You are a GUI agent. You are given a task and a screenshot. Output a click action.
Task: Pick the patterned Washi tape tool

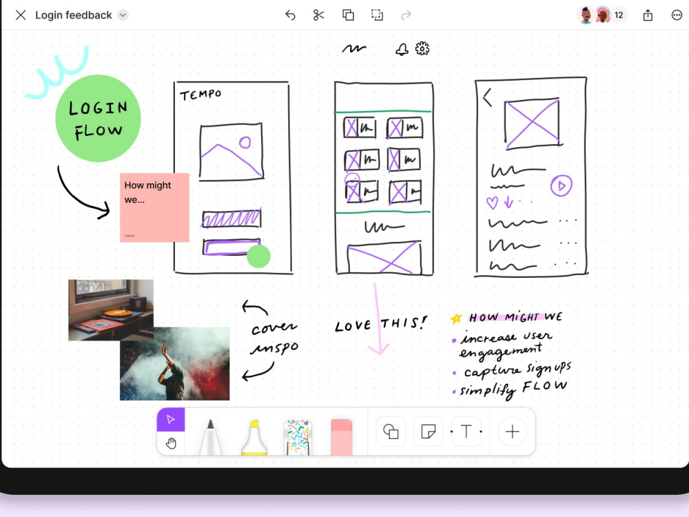coord(298,436)
